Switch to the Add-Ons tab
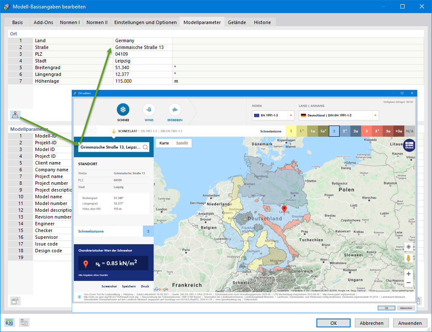Screen dimensions: 432x332 [x=43, y=22]
